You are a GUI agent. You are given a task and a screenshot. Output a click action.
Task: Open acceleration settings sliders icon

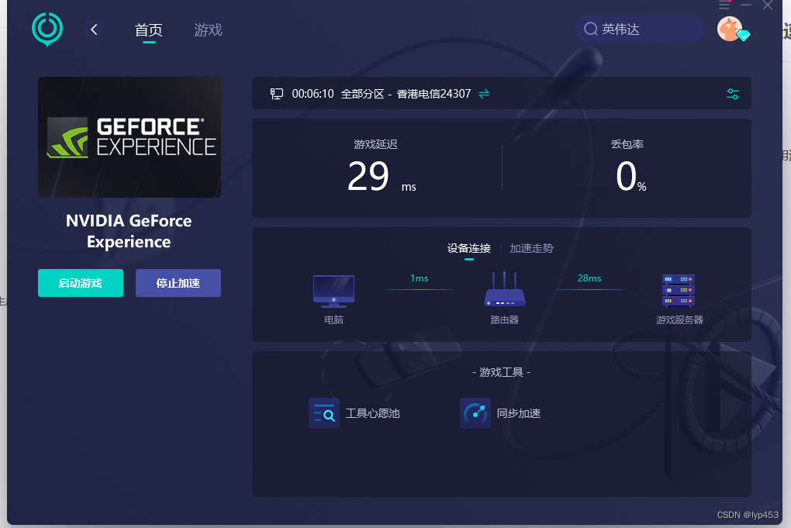pyautogui.click(x=733, y=94)
